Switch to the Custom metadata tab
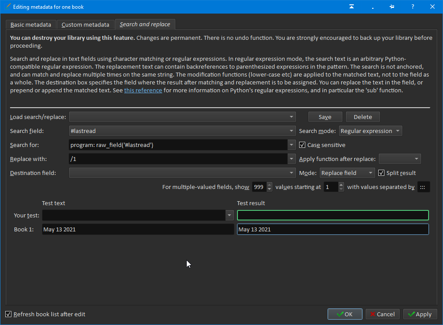 point(85,24)
